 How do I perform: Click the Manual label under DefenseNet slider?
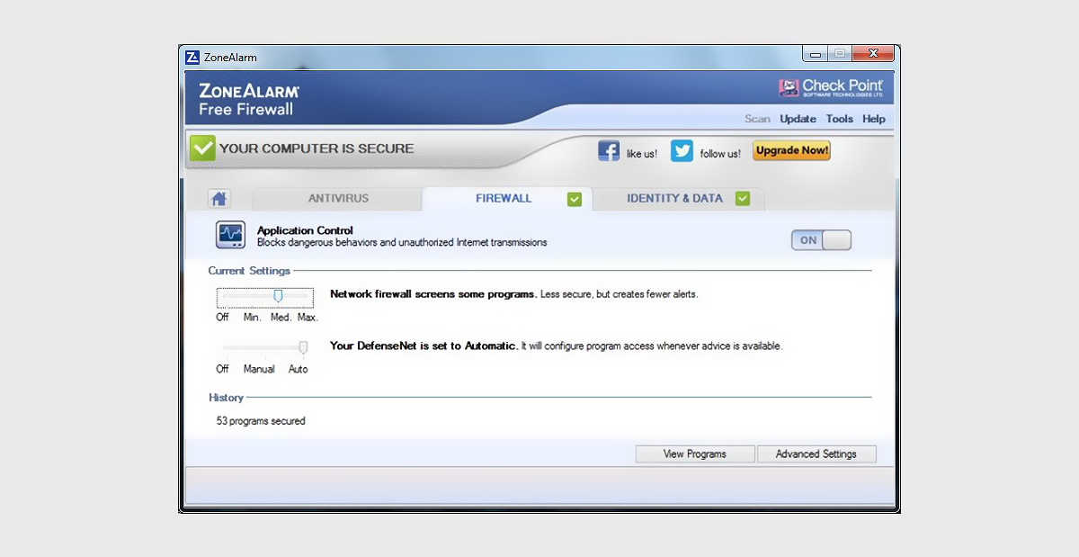[259, 370]
